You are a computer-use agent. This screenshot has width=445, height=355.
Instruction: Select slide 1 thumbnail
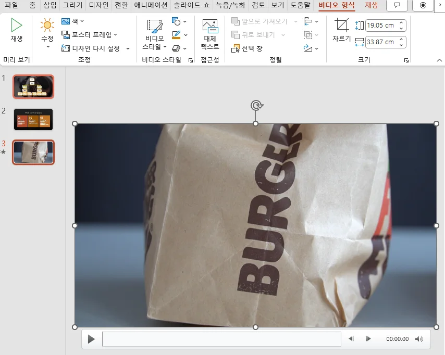(x=33, y=86)
